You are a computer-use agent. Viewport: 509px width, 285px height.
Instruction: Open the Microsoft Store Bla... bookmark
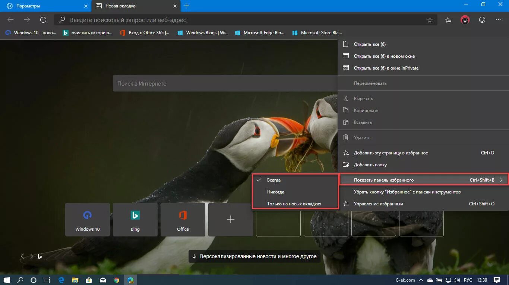pos(317,33)
